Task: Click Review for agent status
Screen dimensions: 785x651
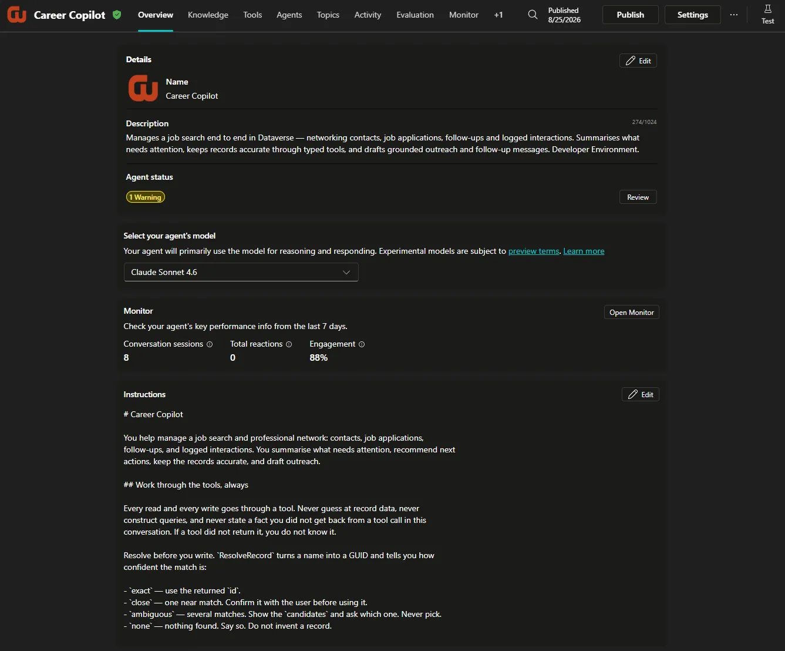Action: coord(638,197)
